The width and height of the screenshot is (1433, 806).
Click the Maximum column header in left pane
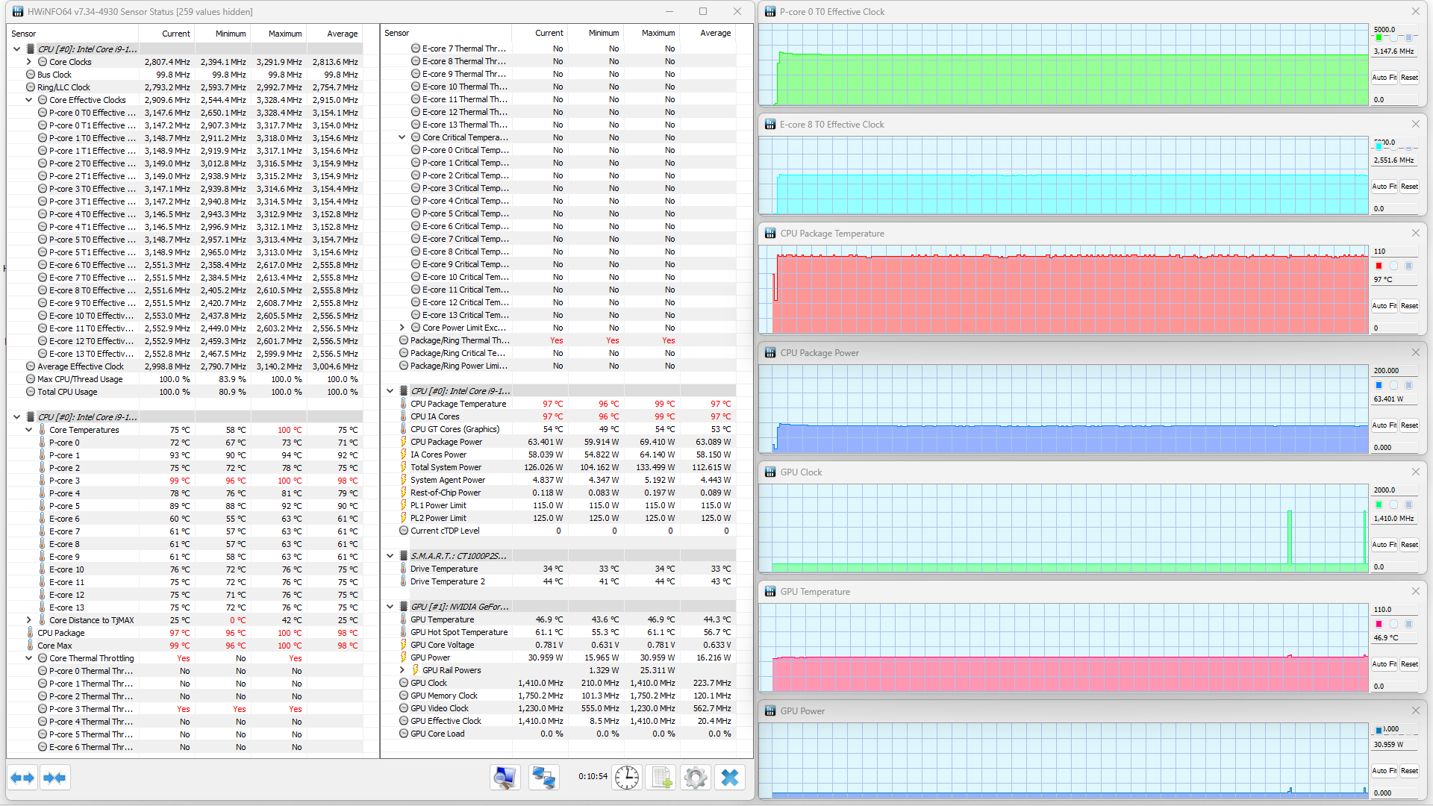(285, 34)
